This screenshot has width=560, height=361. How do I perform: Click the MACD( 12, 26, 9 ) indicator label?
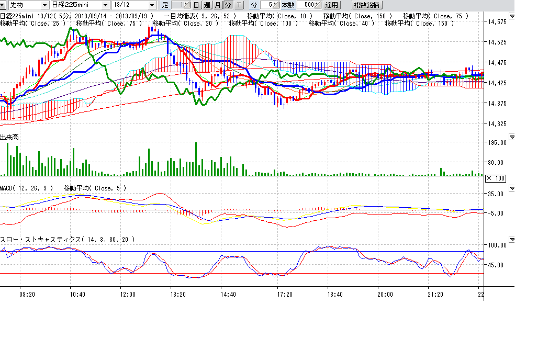[x=27, y=188]
